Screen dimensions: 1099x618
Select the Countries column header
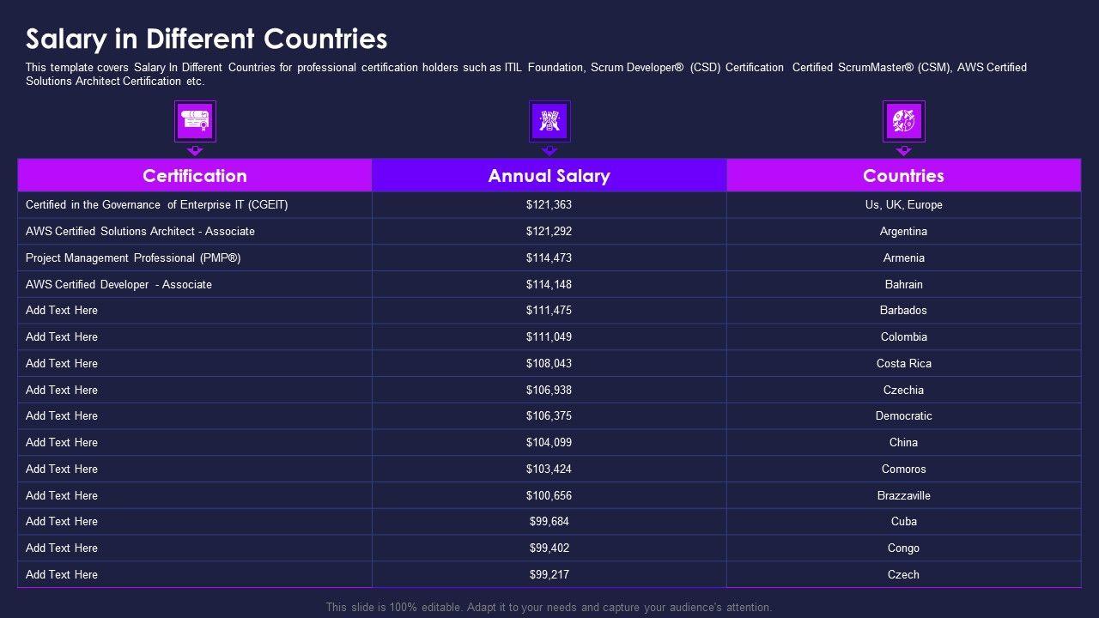pyautogui.click(x=904, y=175)
